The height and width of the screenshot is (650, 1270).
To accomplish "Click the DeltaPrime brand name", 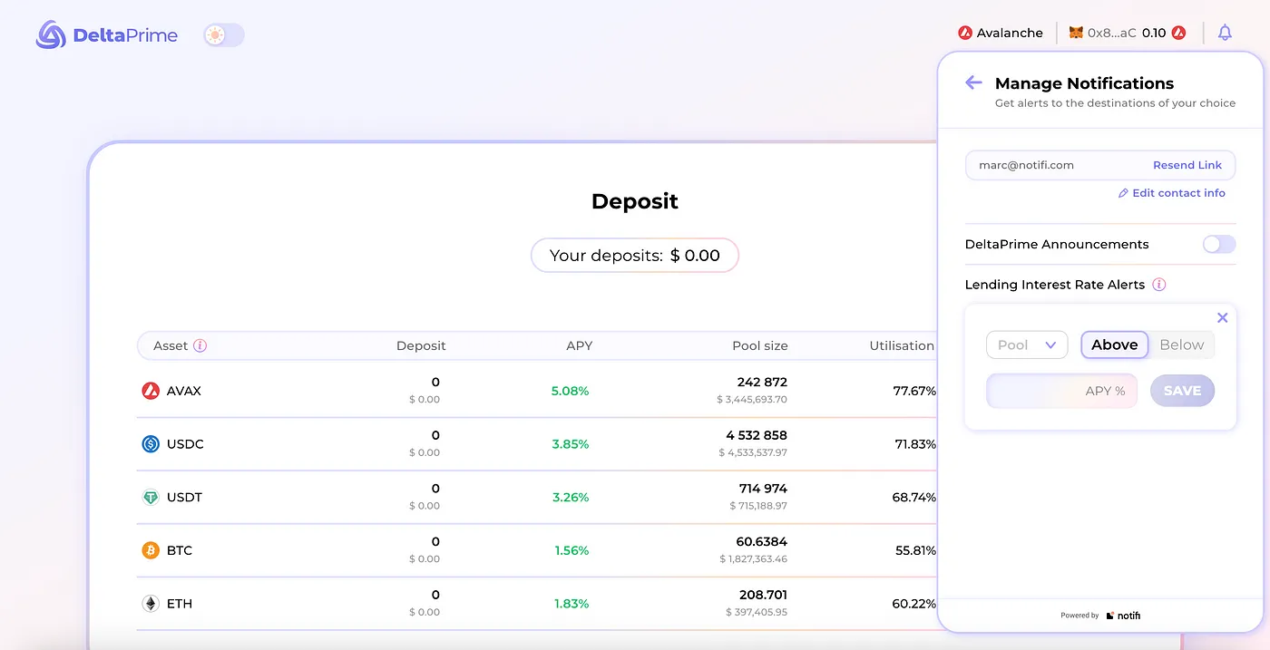I will (125, 35).
